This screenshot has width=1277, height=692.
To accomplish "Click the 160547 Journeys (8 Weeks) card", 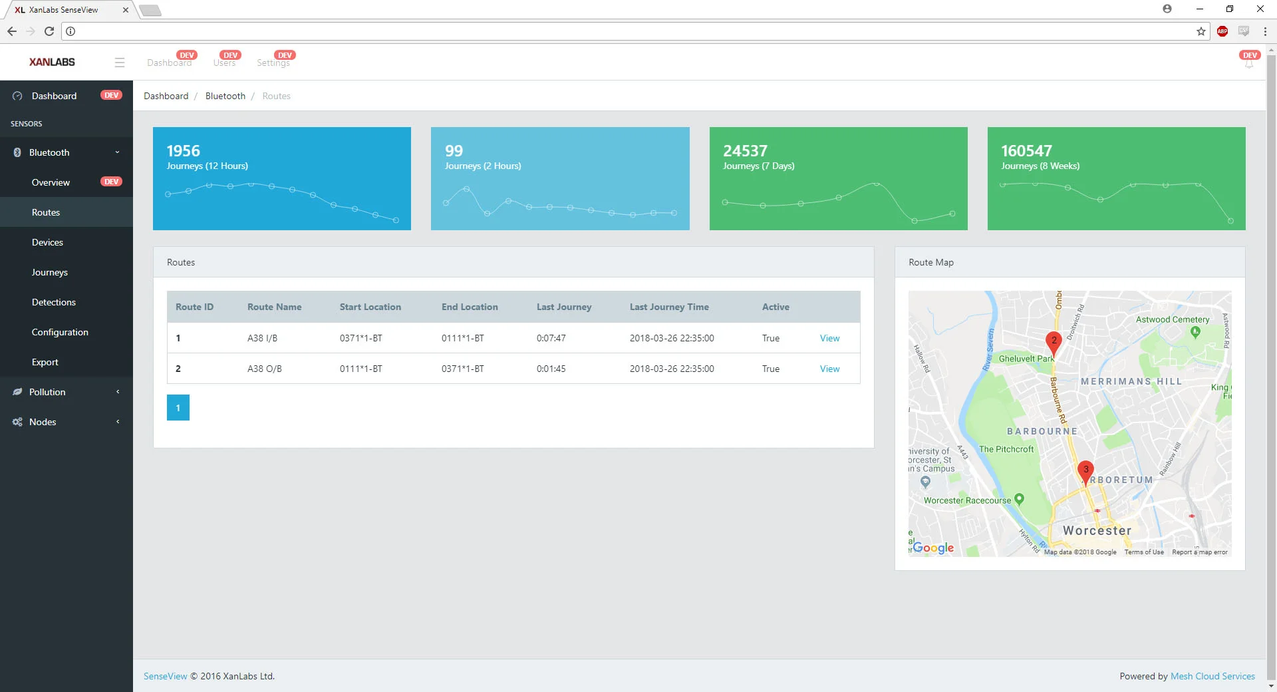I will coord(1117,178).
